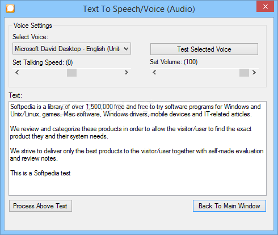Click the "We review and categorize" paragraph
Viewport: 278px width, 235px height.
coord(130,132)
